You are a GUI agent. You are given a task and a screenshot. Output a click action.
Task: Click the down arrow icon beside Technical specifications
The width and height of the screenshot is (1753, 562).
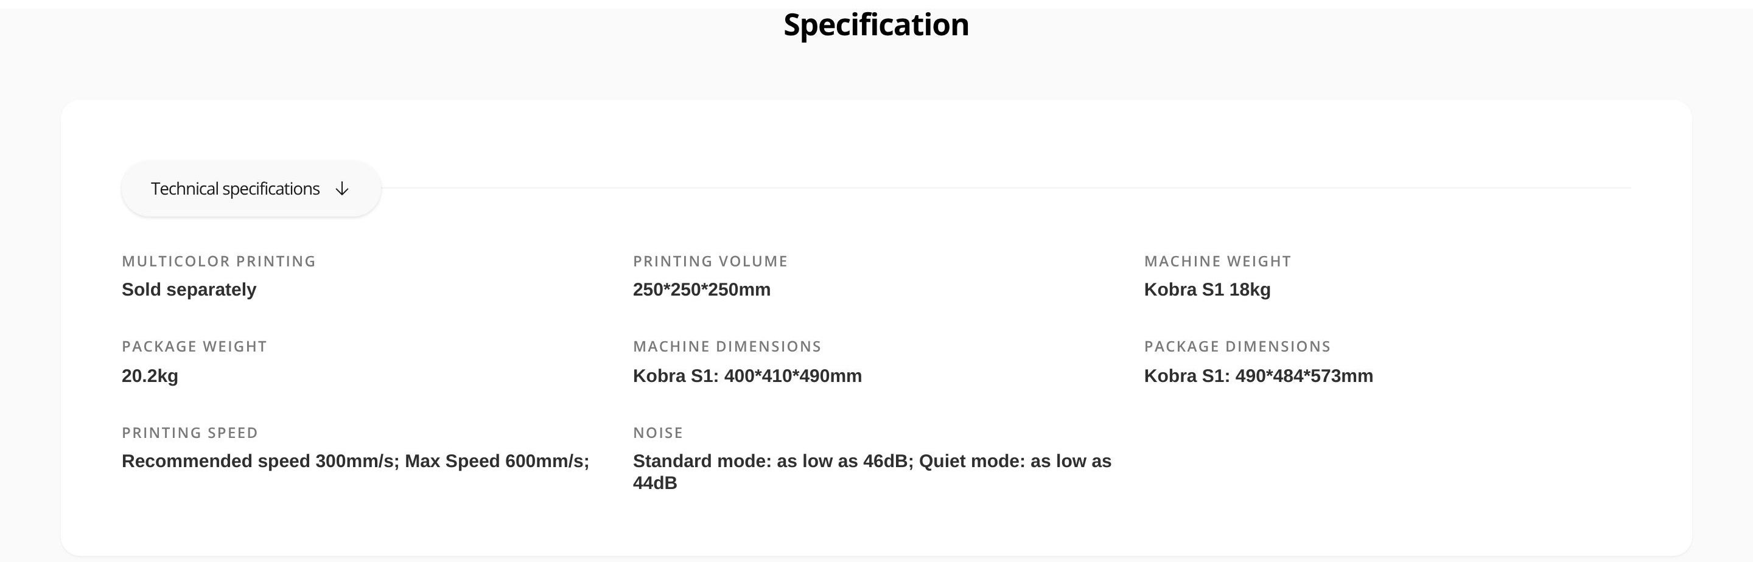coord(342,189)
